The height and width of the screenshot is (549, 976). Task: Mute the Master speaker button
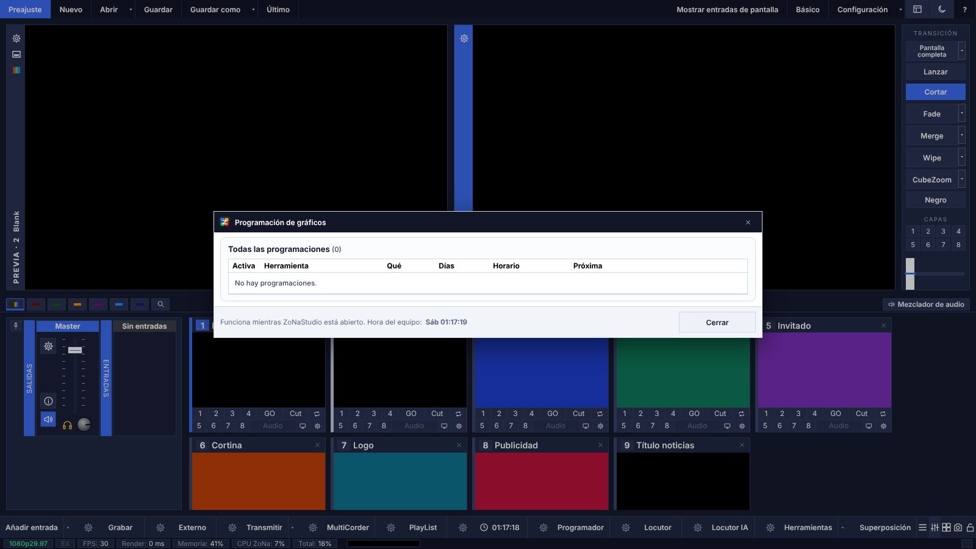click(x=48, y=420)
